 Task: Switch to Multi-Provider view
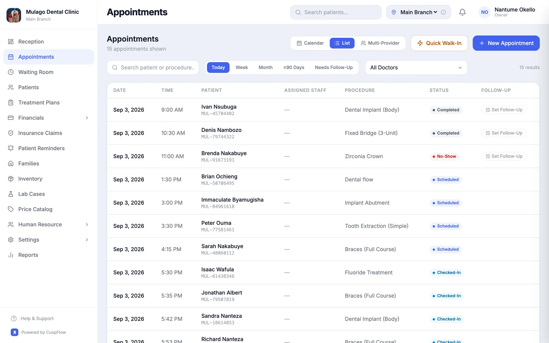tap(380, 43)
